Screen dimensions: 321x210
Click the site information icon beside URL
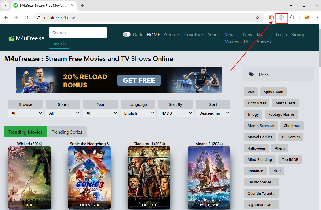coord(39,17)
